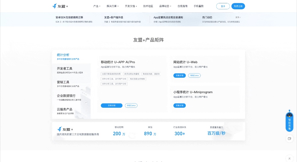Click the 集成成本低、速度快 feature tag

pyautogui.click(x=151, y=74)
